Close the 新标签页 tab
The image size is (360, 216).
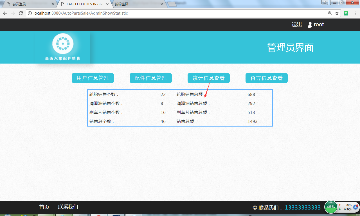click(161, 4)
